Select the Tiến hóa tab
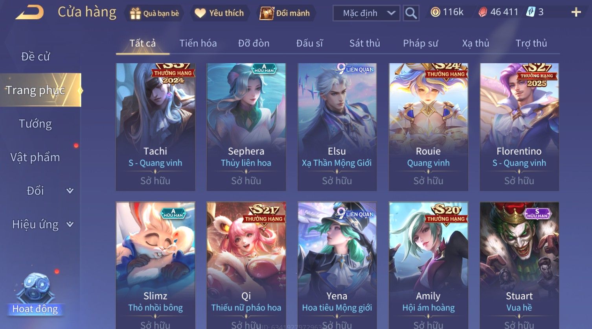Image resolution: width=592 pixels, height=329 pixels. (x=198, y=43)
